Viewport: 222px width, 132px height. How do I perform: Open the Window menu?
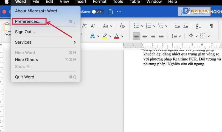[x=154, y=2]
